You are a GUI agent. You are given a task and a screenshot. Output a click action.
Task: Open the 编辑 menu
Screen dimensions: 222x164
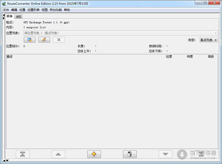pyautogui.click(x=14, y=10)
